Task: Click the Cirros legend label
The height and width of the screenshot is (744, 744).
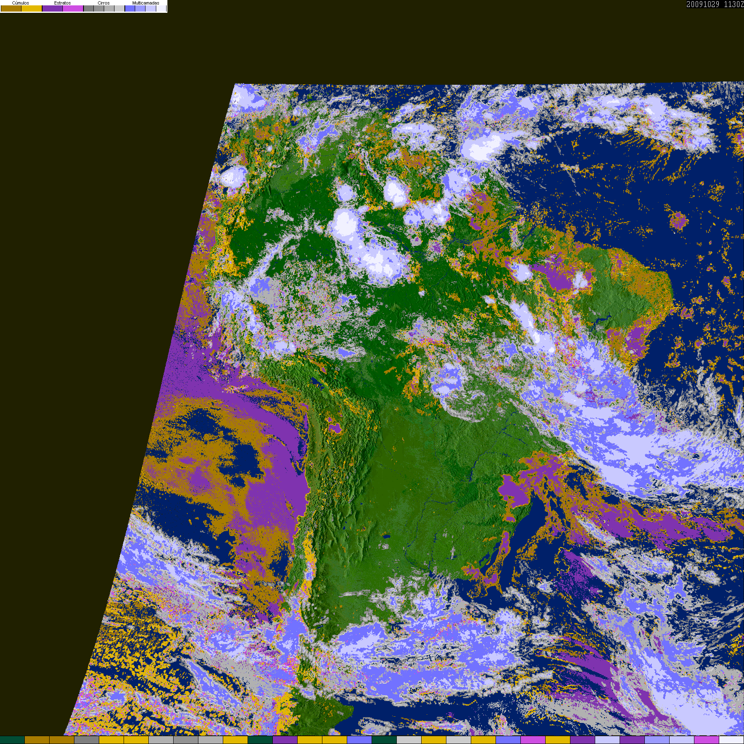Action: coord(104,3)
